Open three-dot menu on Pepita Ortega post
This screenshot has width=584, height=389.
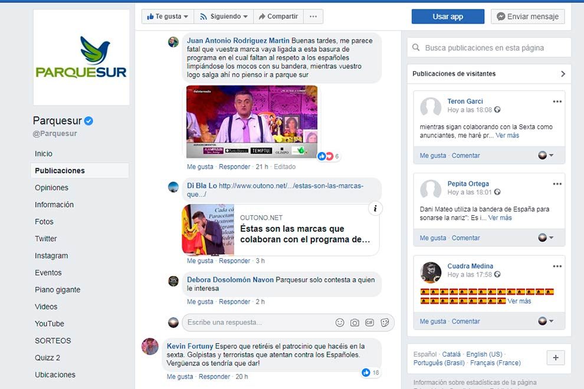click(x=557, y=184)
